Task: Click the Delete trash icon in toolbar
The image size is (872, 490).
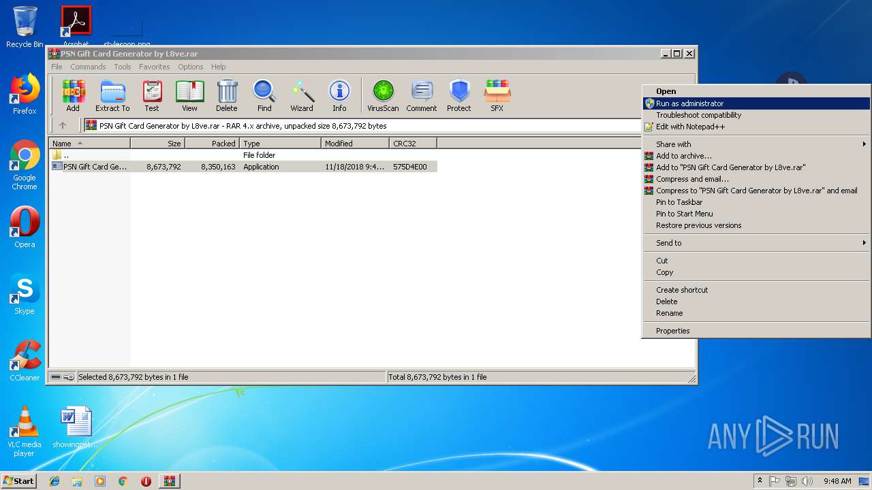Action: (227, 95)
